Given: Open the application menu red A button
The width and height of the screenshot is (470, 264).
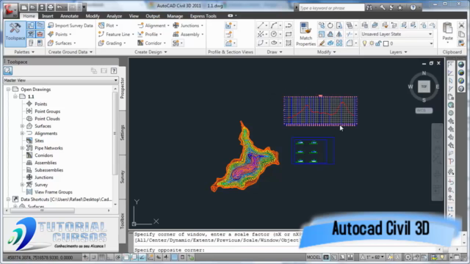Looking at the screenshot, I should click(10, 10).
